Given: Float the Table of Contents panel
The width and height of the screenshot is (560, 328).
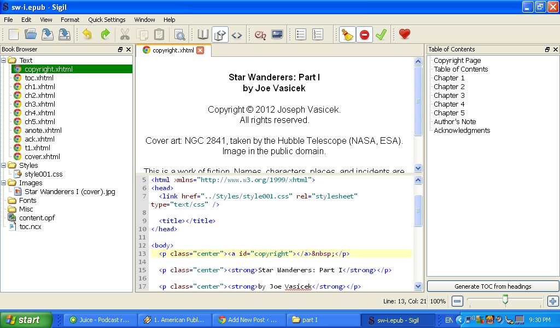Looking at the screenshot, I should click(547, 50).
